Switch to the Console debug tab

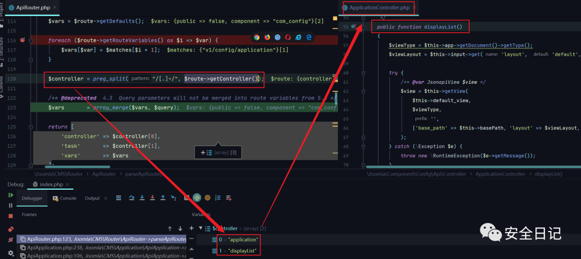(64, 198)
